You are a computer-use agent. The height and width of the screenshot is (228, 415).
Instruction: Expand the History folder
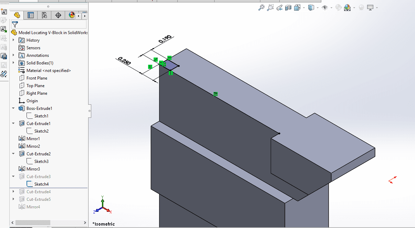13,40
